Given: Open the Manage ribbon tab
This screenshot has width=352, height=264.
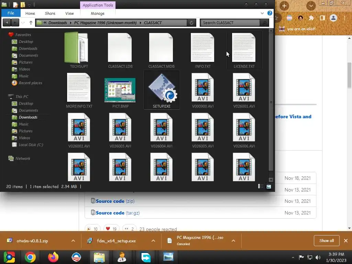Looking at the screenshot, I should (x=98, y=13).
